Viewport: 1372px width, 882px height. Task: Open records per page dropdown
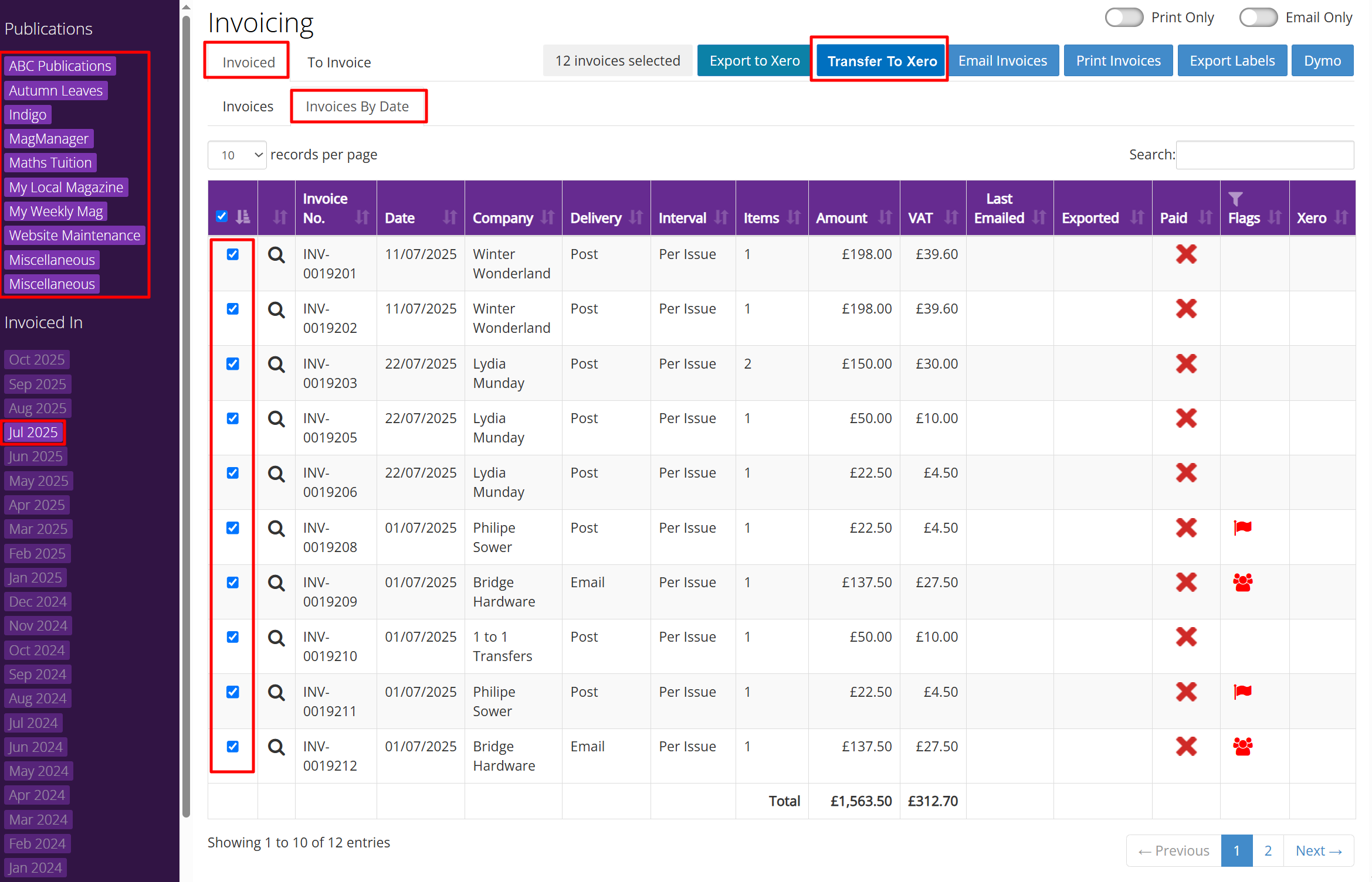pos(237,155)
